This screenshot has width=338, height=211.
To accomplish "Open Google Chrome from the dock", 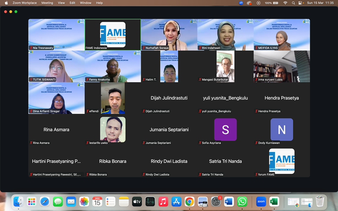I will tap(189, 202).
